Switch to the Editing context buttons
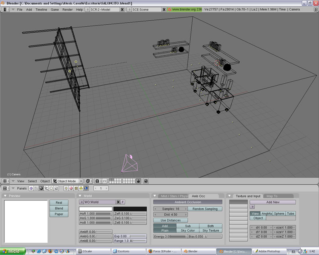The width and height of the screenshot is (319, 255). pos(51,188)
